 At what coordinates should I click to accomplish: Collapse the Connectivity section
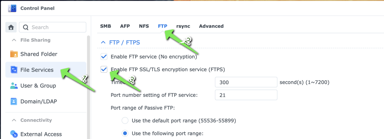[14, 120]
